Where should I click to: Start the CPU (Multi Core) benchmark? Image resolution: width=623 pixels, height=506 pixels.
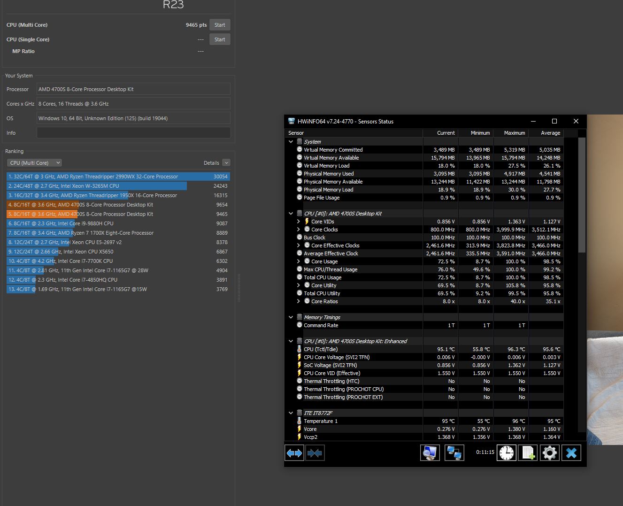pyautogui.click(x=220, y=25)
